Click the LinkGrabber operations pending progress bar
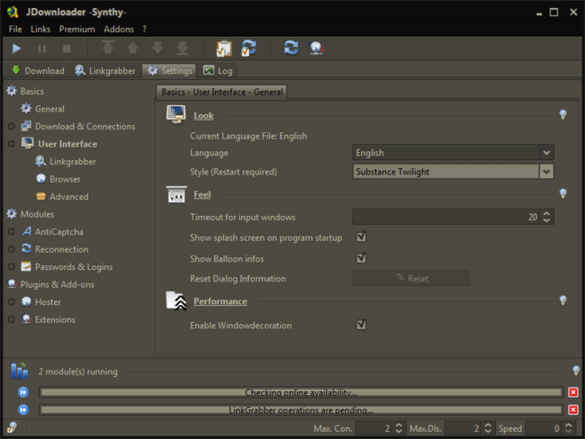Viewport: 585px width, 439px height. [x=301, y=410]
